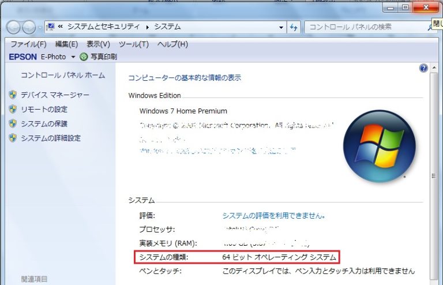Minimize the System window
The height and width of the screenshot is (285, 443).
391,7
